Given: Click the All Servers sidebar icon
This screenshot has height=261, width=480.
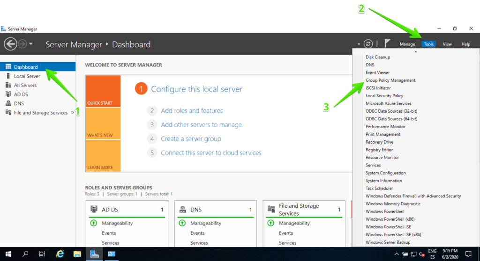Looking at the screenshot, I should (x=8, y=85).
